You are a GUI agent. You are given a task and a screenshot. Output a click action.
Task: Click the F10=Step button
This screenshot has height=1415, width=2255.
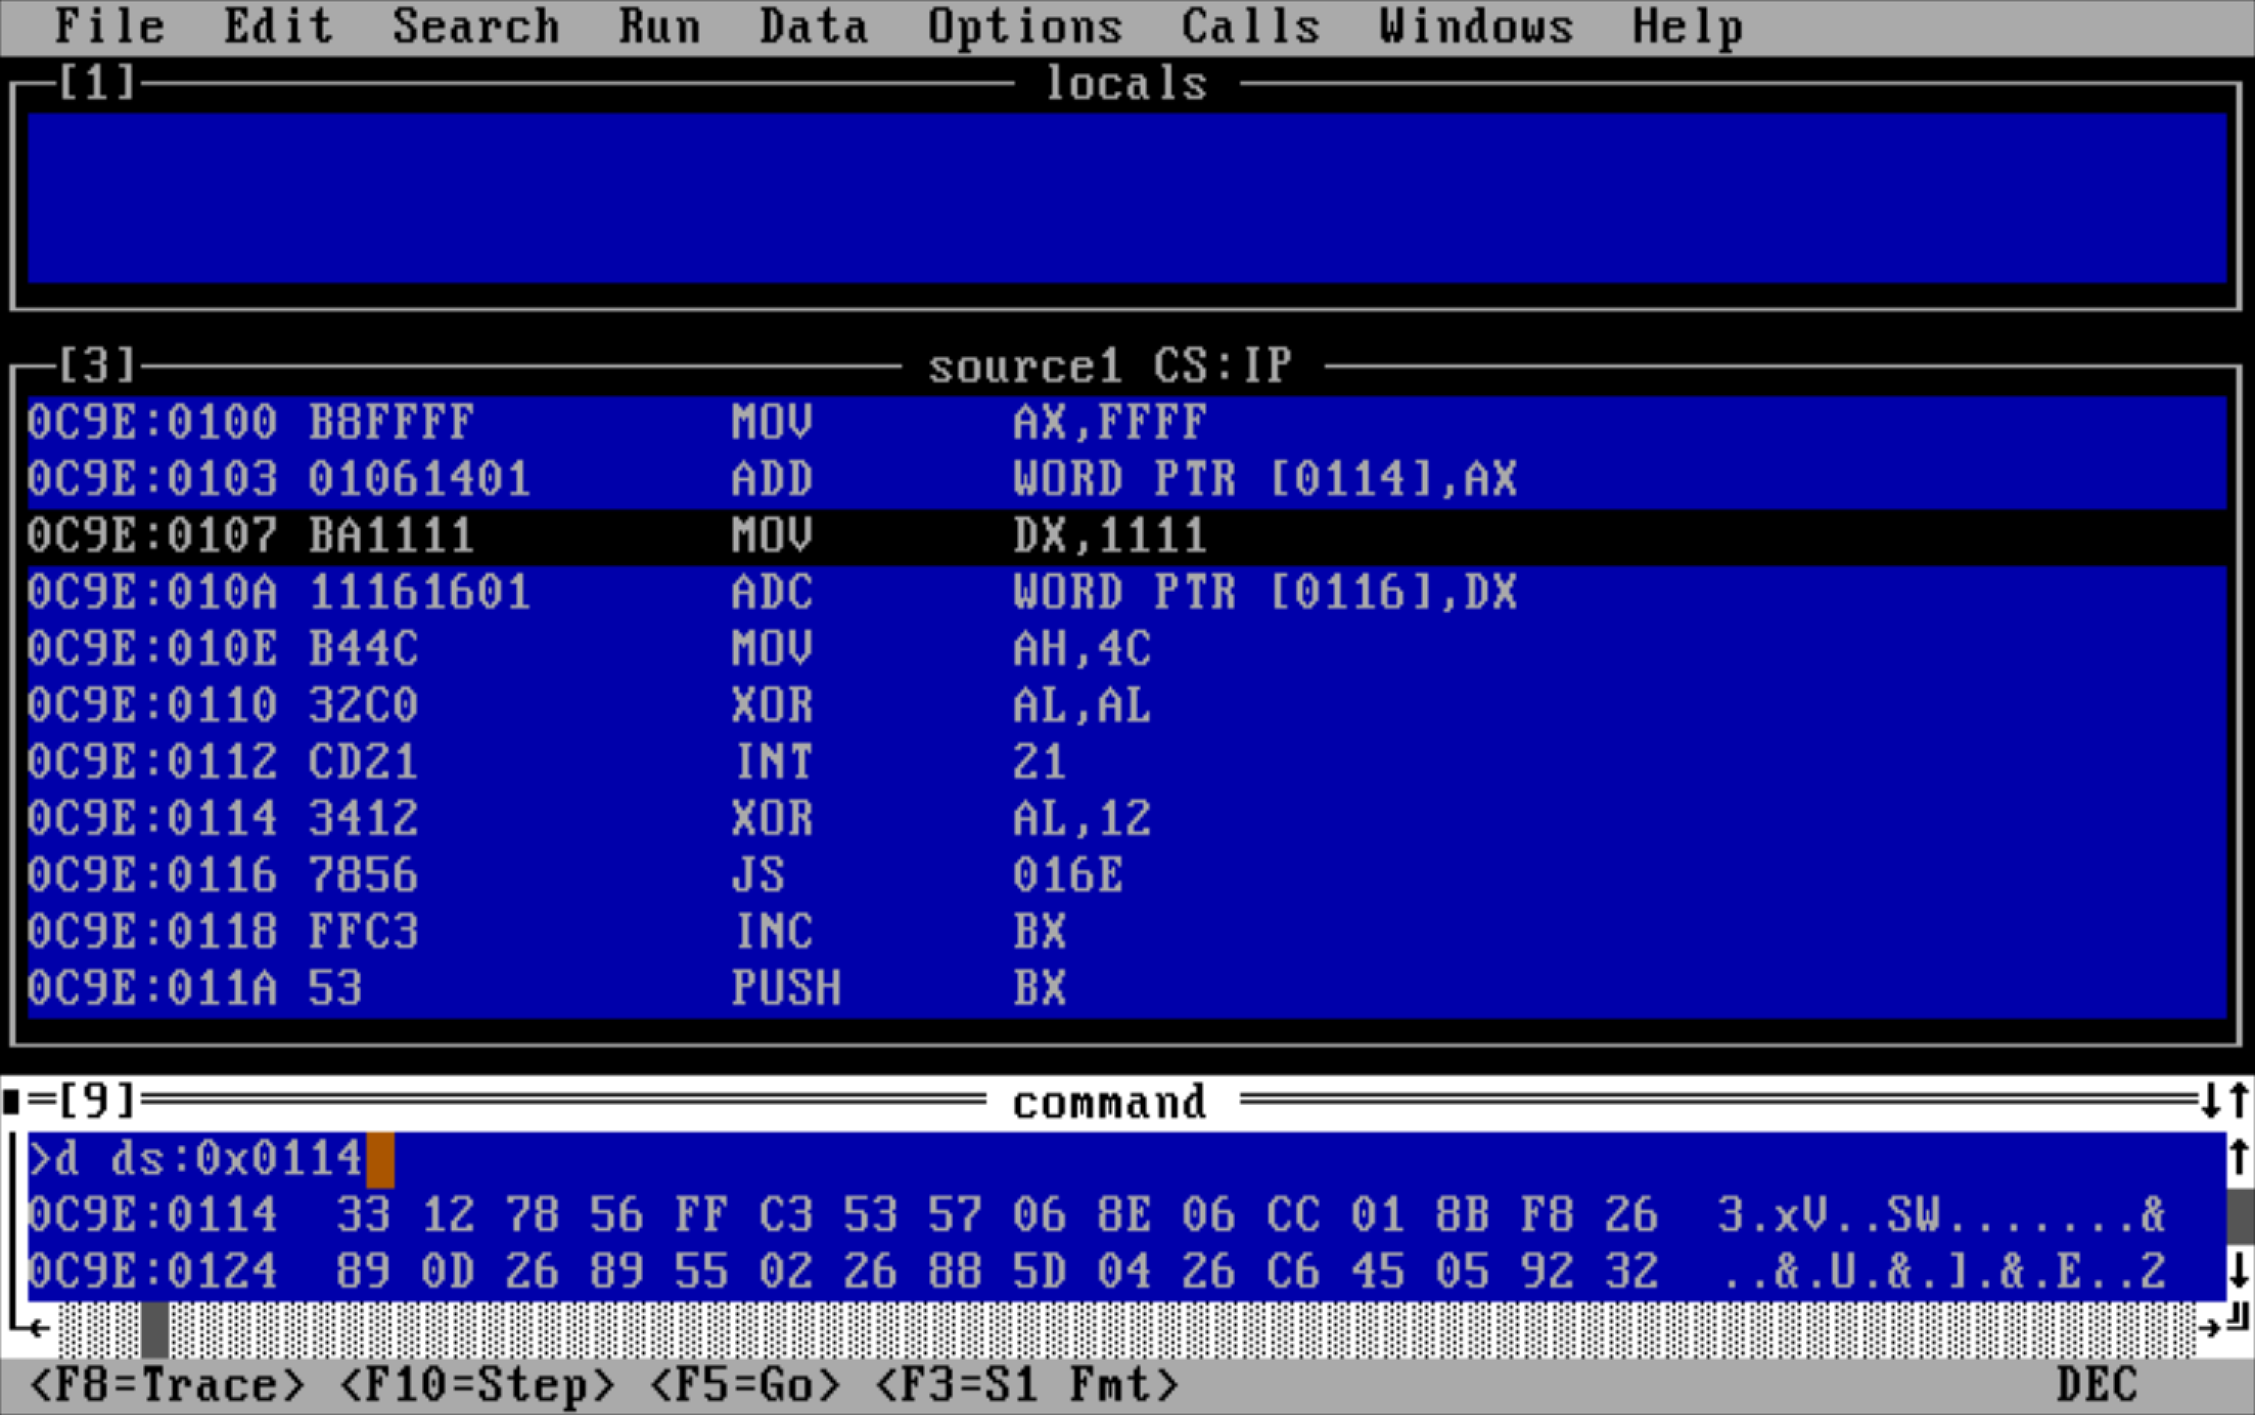coord(477,1384)
